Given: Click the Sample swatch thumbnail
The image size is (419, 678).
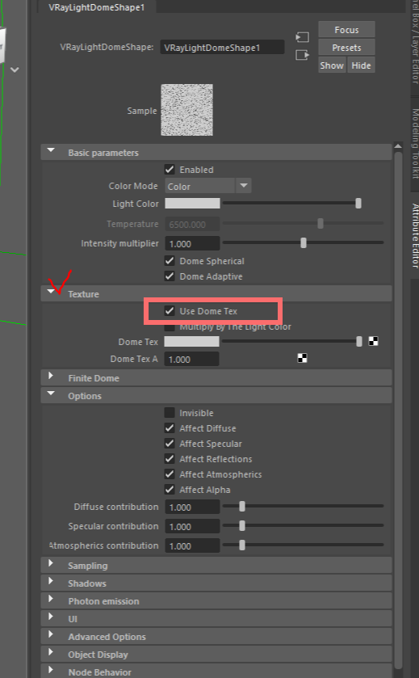Looking at the screenshot, I should (x=187, y=110).
